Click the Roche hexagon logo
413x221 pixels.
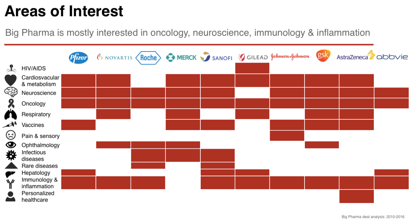[148, 58]
